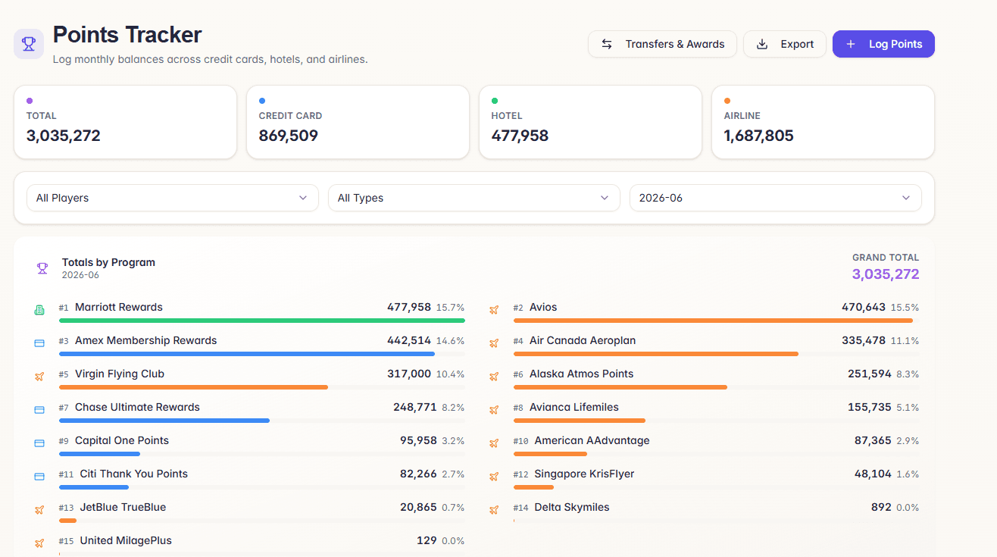Click the plus icon in Log Points button

[851, 44]
